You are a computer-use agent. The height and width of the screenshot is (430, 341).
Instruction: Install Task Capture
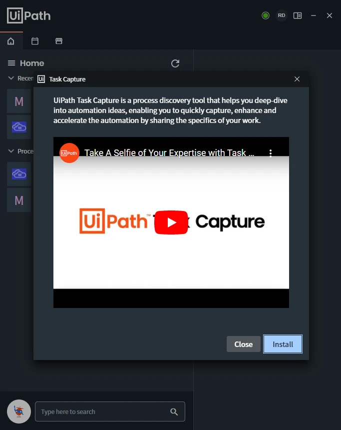(283, 344)
